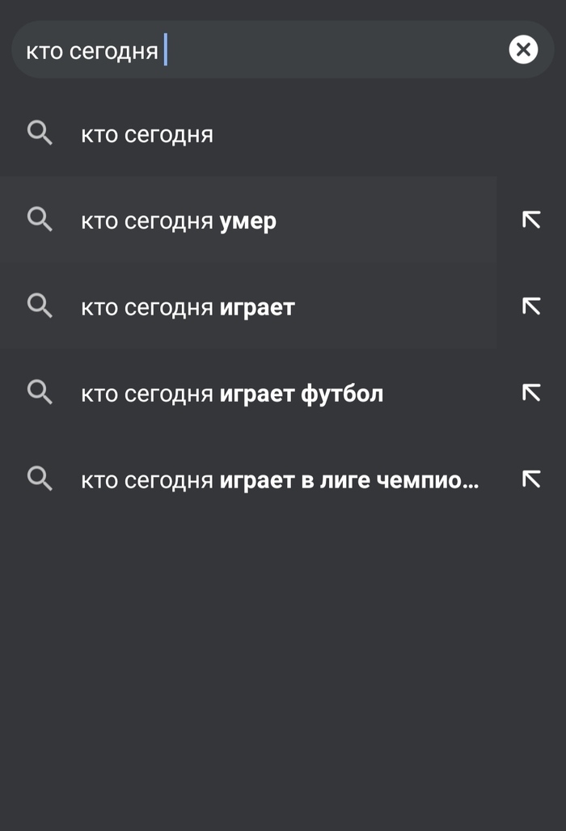Click the arrow next to "кто сегодня играет футбол"

tap(530, 392)
